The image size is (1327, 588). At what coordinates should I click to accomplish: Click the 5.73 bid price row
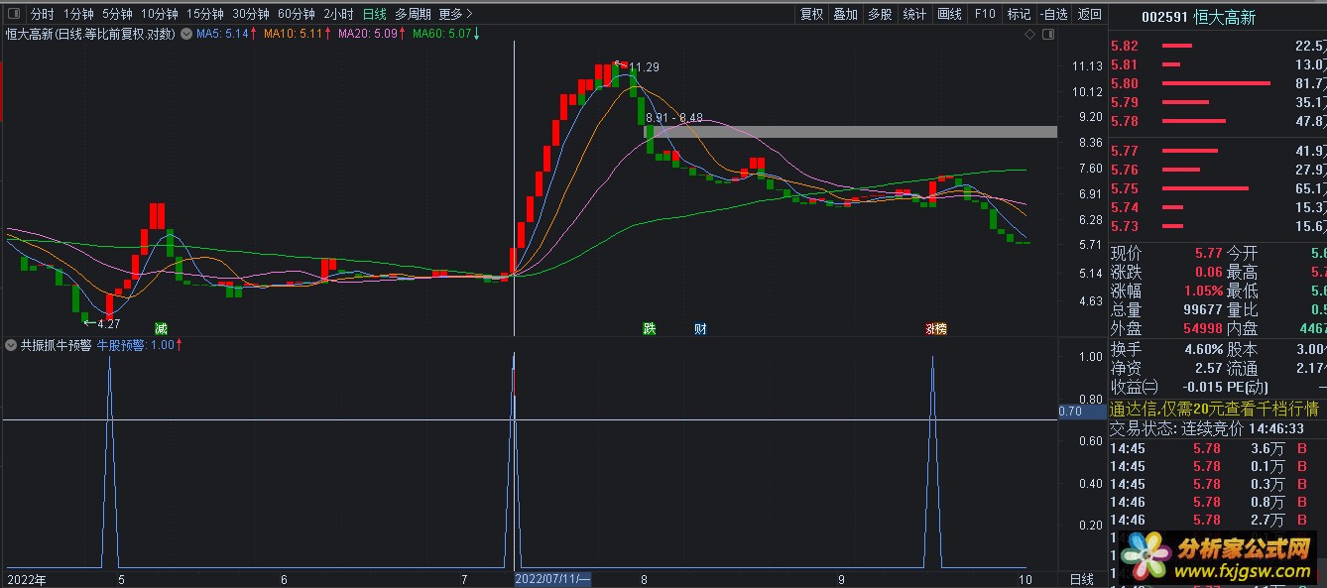1218,226
